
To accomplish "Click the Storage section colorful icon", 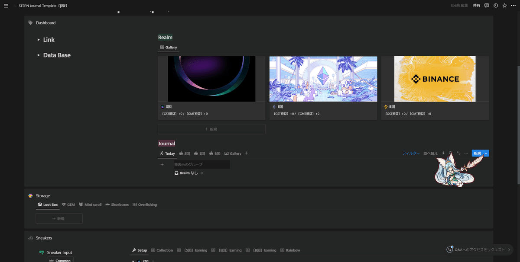I will pyautogui.click(x=30, y=196).
